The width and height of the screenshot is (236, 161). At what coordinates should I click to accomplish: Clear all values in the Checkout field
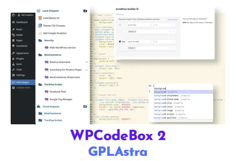pos(170,32)
